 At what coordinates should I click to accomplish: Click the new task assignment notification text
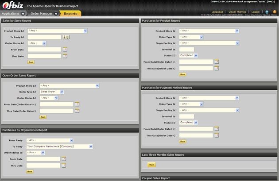click(243, 2)
